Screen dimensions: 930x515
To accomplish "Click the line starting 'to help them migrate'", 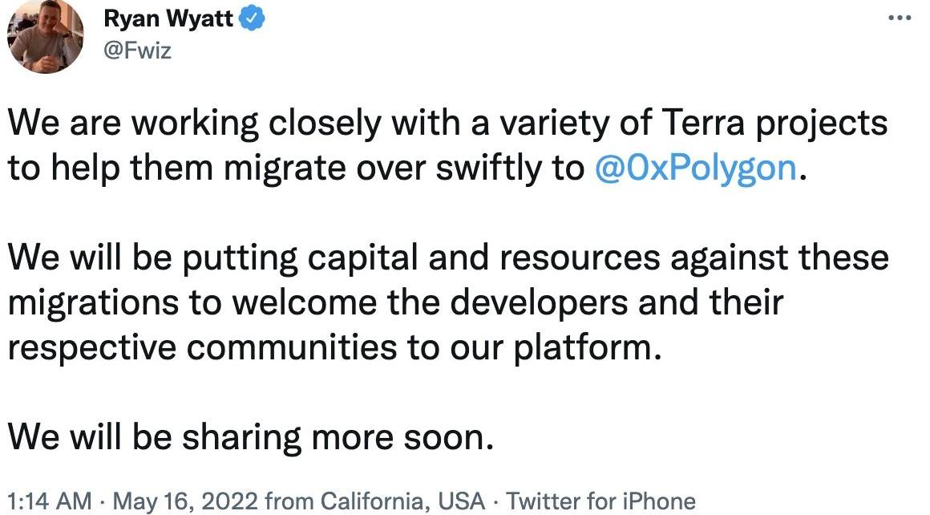I will 407,168.
